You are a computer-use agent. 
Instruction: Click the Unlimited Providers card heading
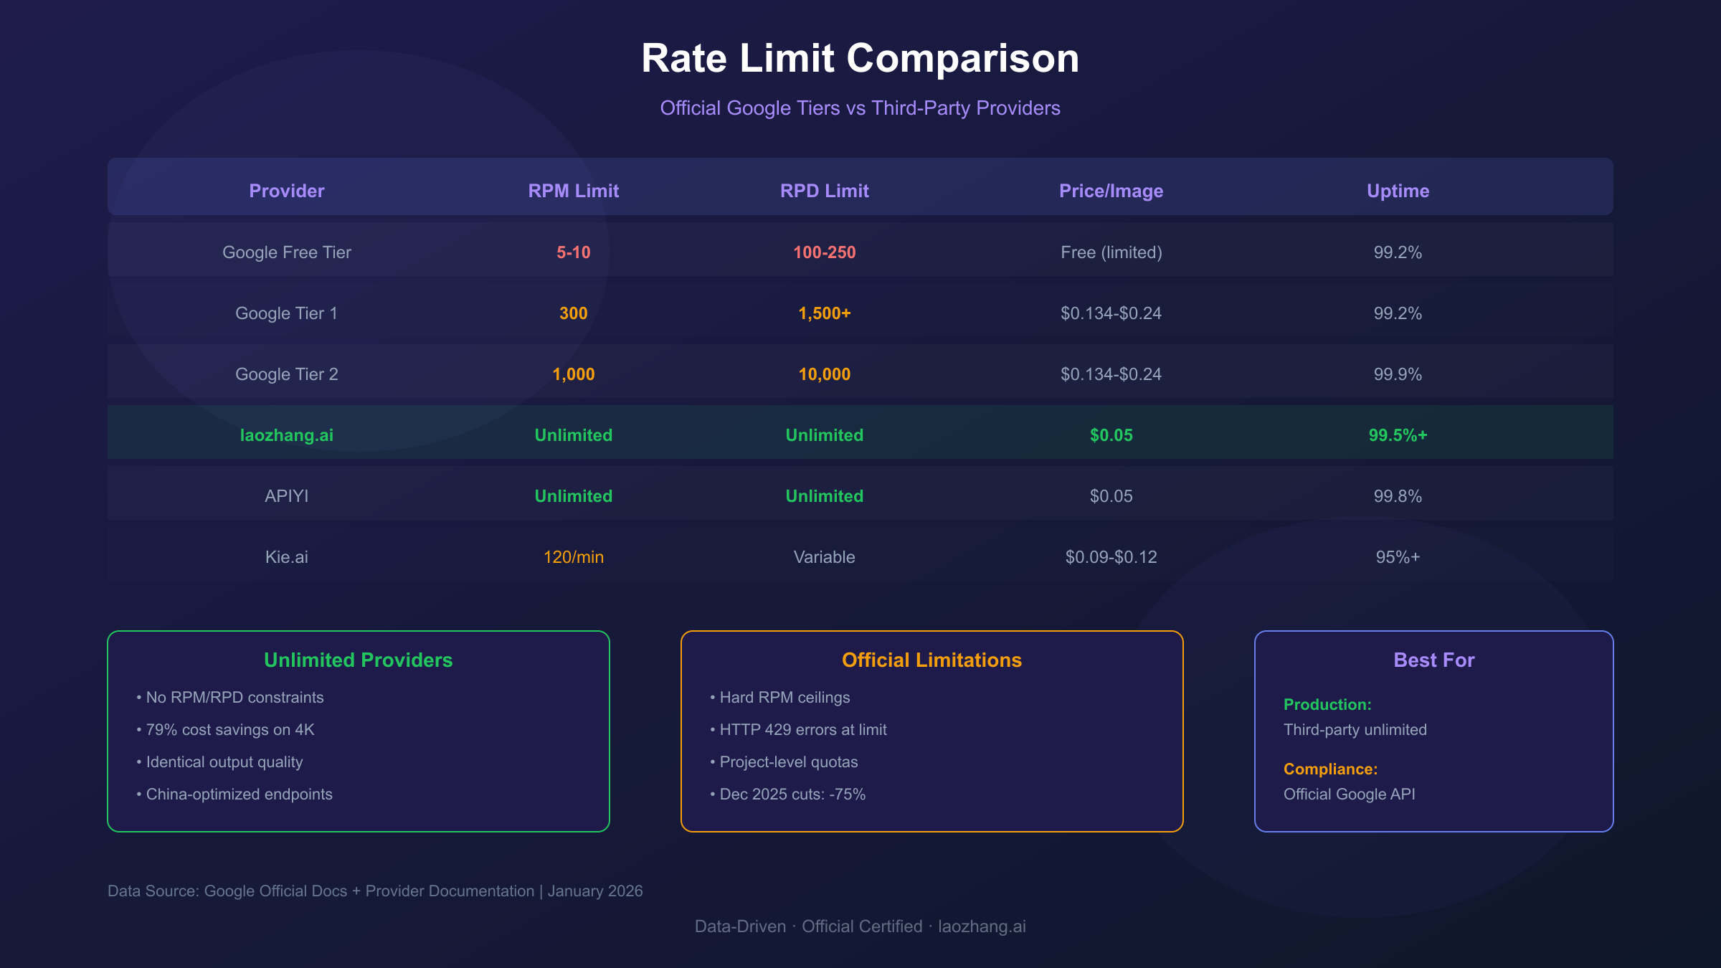pos(358,660)
